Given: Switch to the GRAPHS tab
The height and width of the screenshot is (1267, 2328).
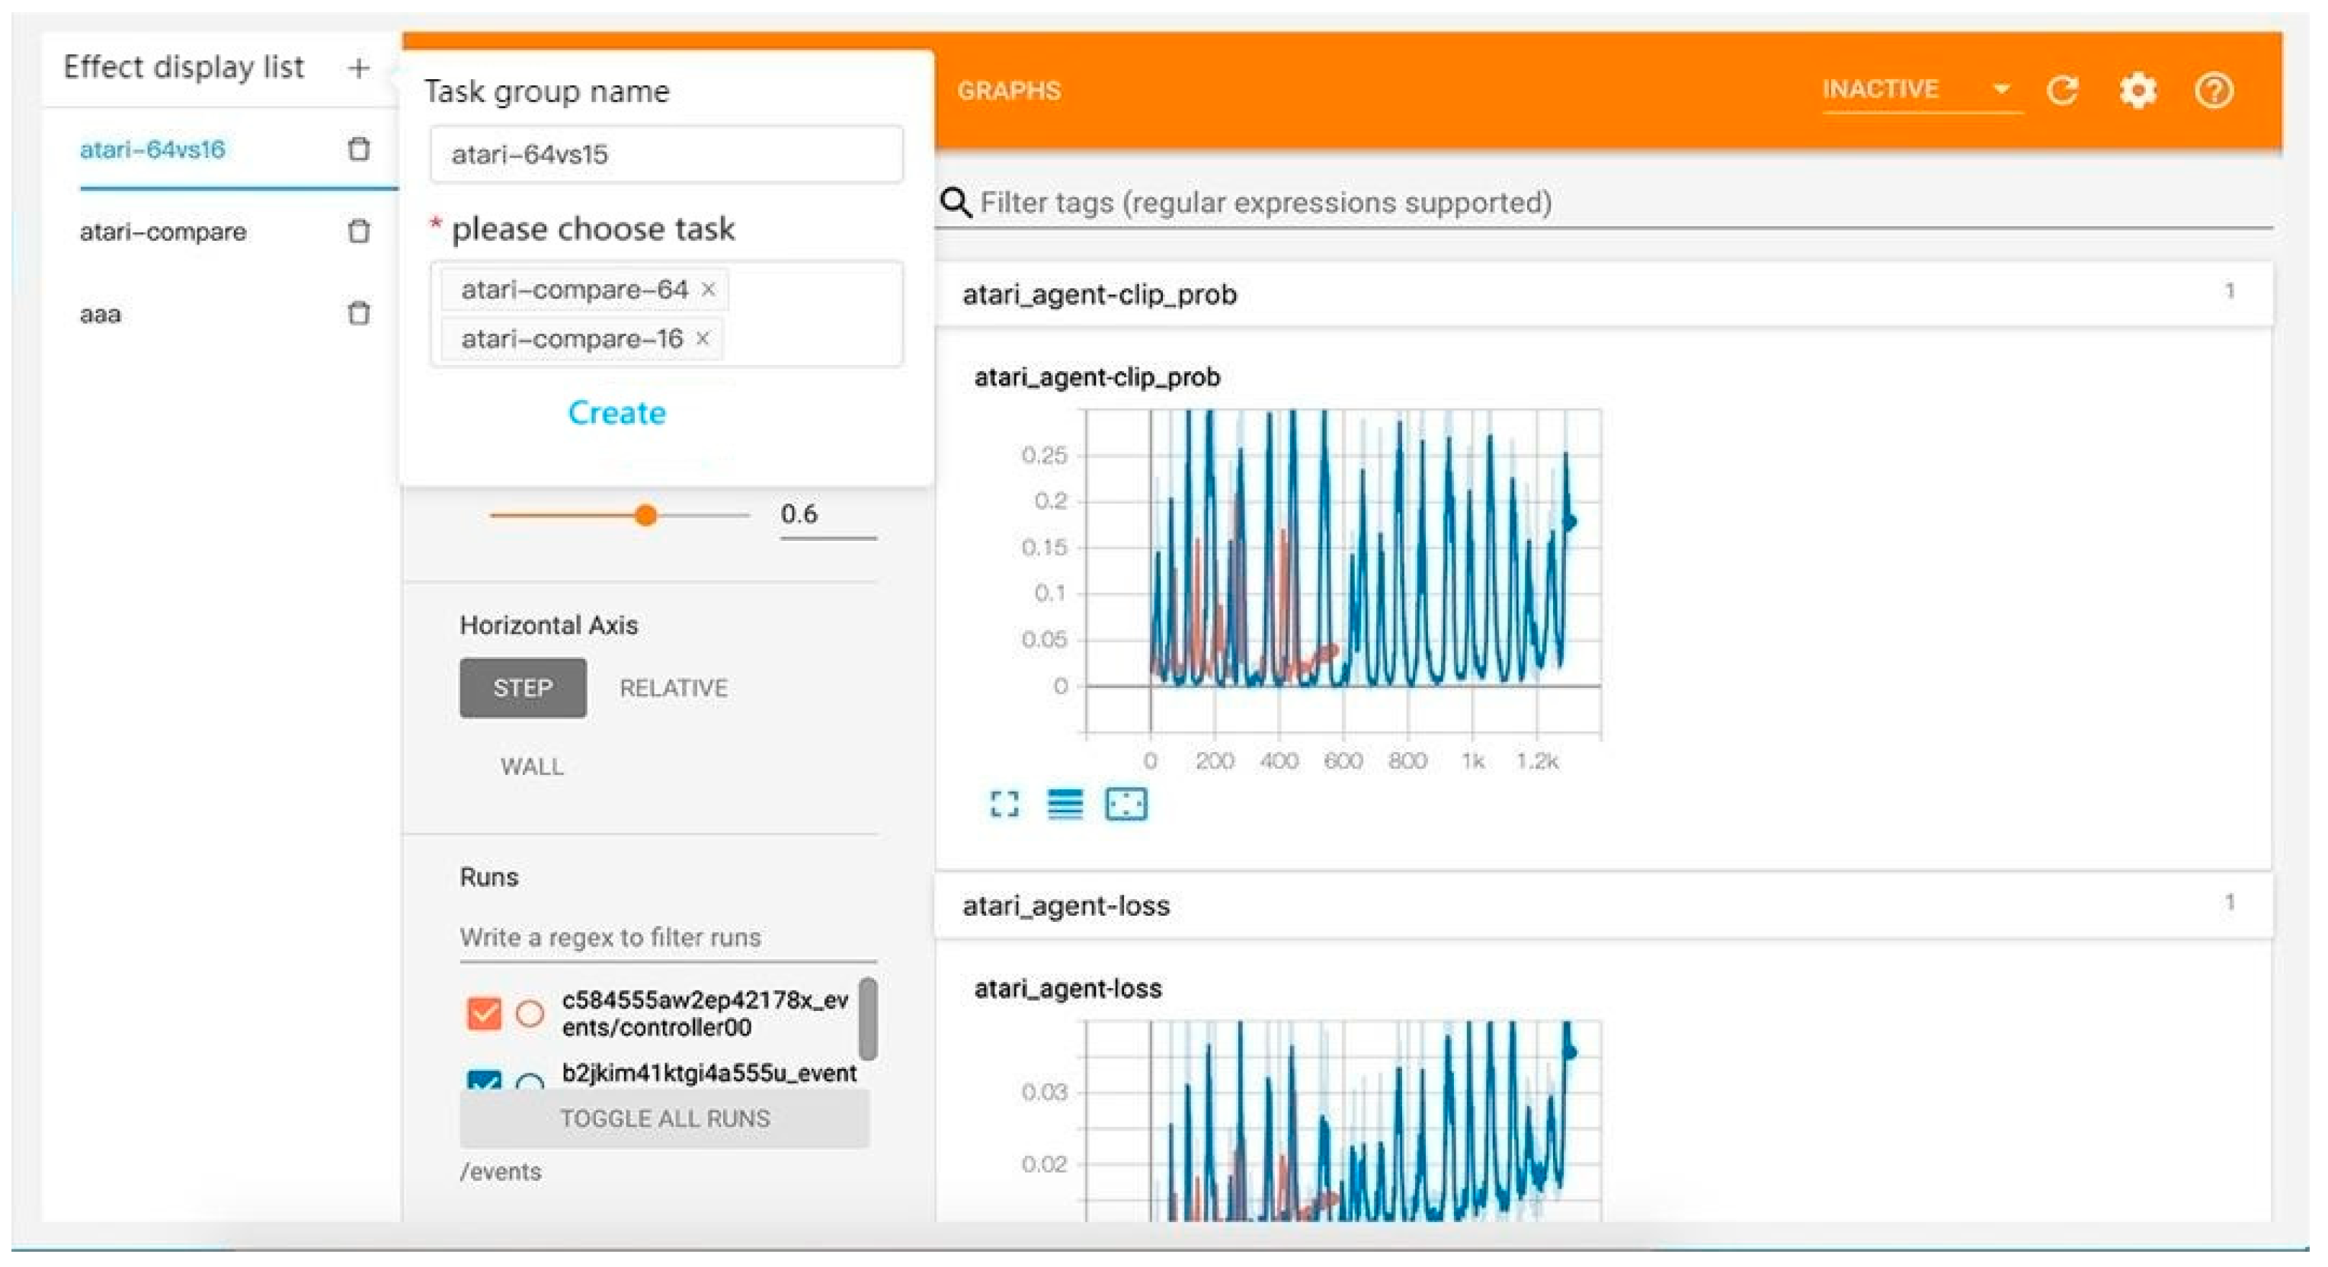Looking at the screenshot, I should [1009, 91].
